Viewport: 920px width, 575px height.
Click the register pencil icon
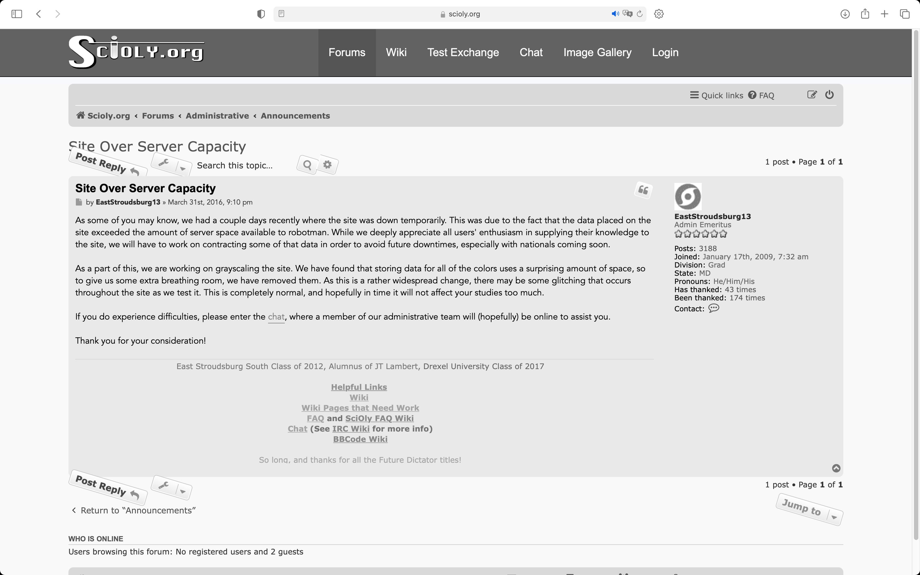pos(812,95)
